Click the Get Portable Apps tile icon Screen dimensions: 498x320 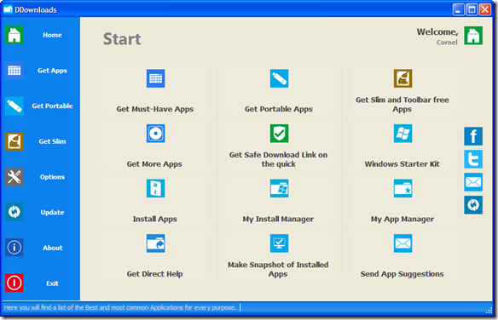click(279, 78)
